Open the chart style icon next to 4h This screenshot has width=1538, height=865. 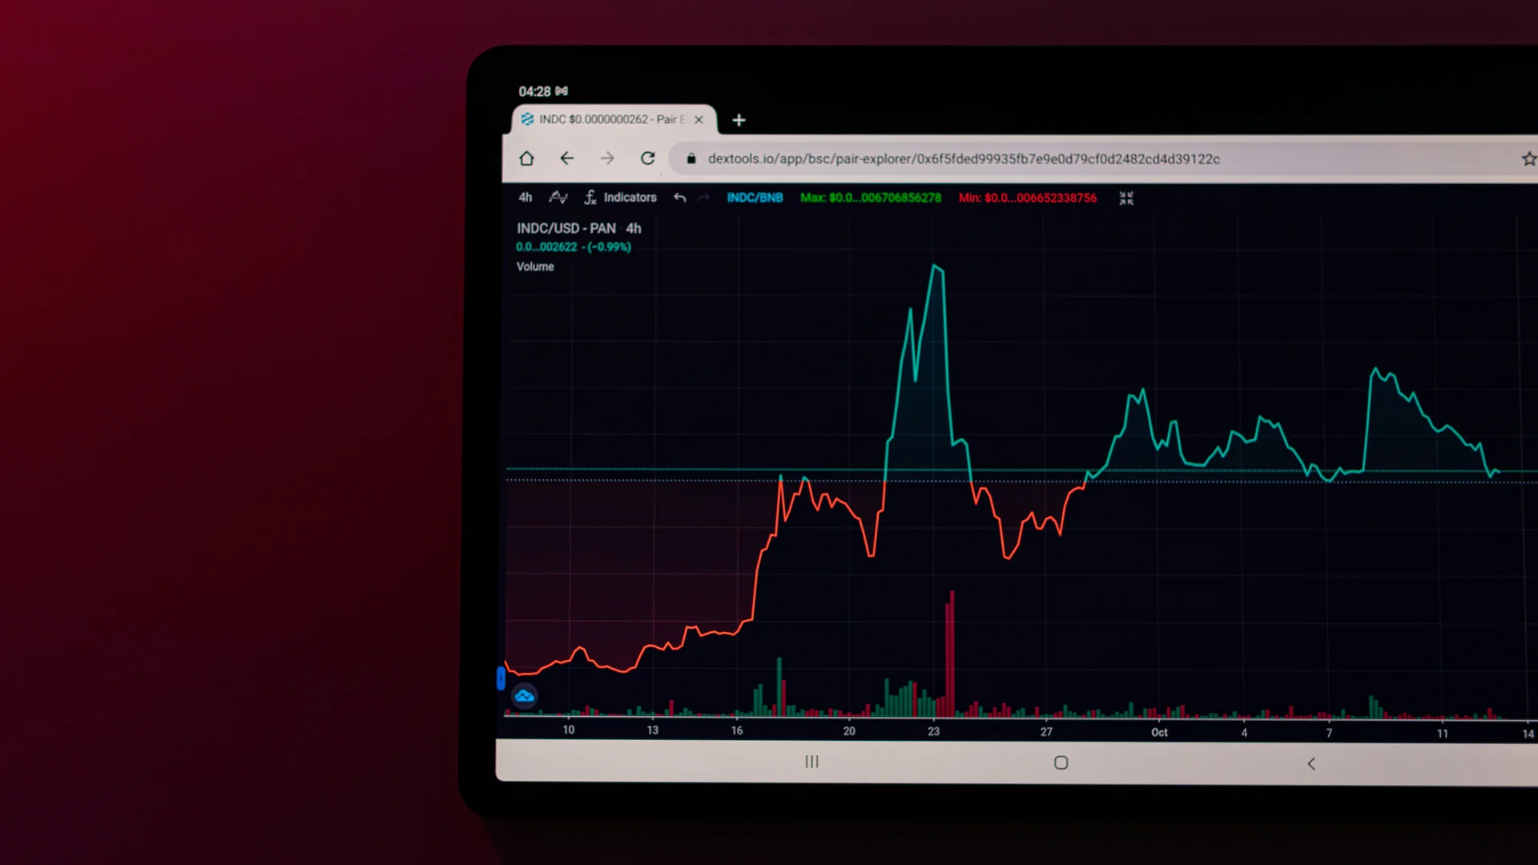pos(558,198)
